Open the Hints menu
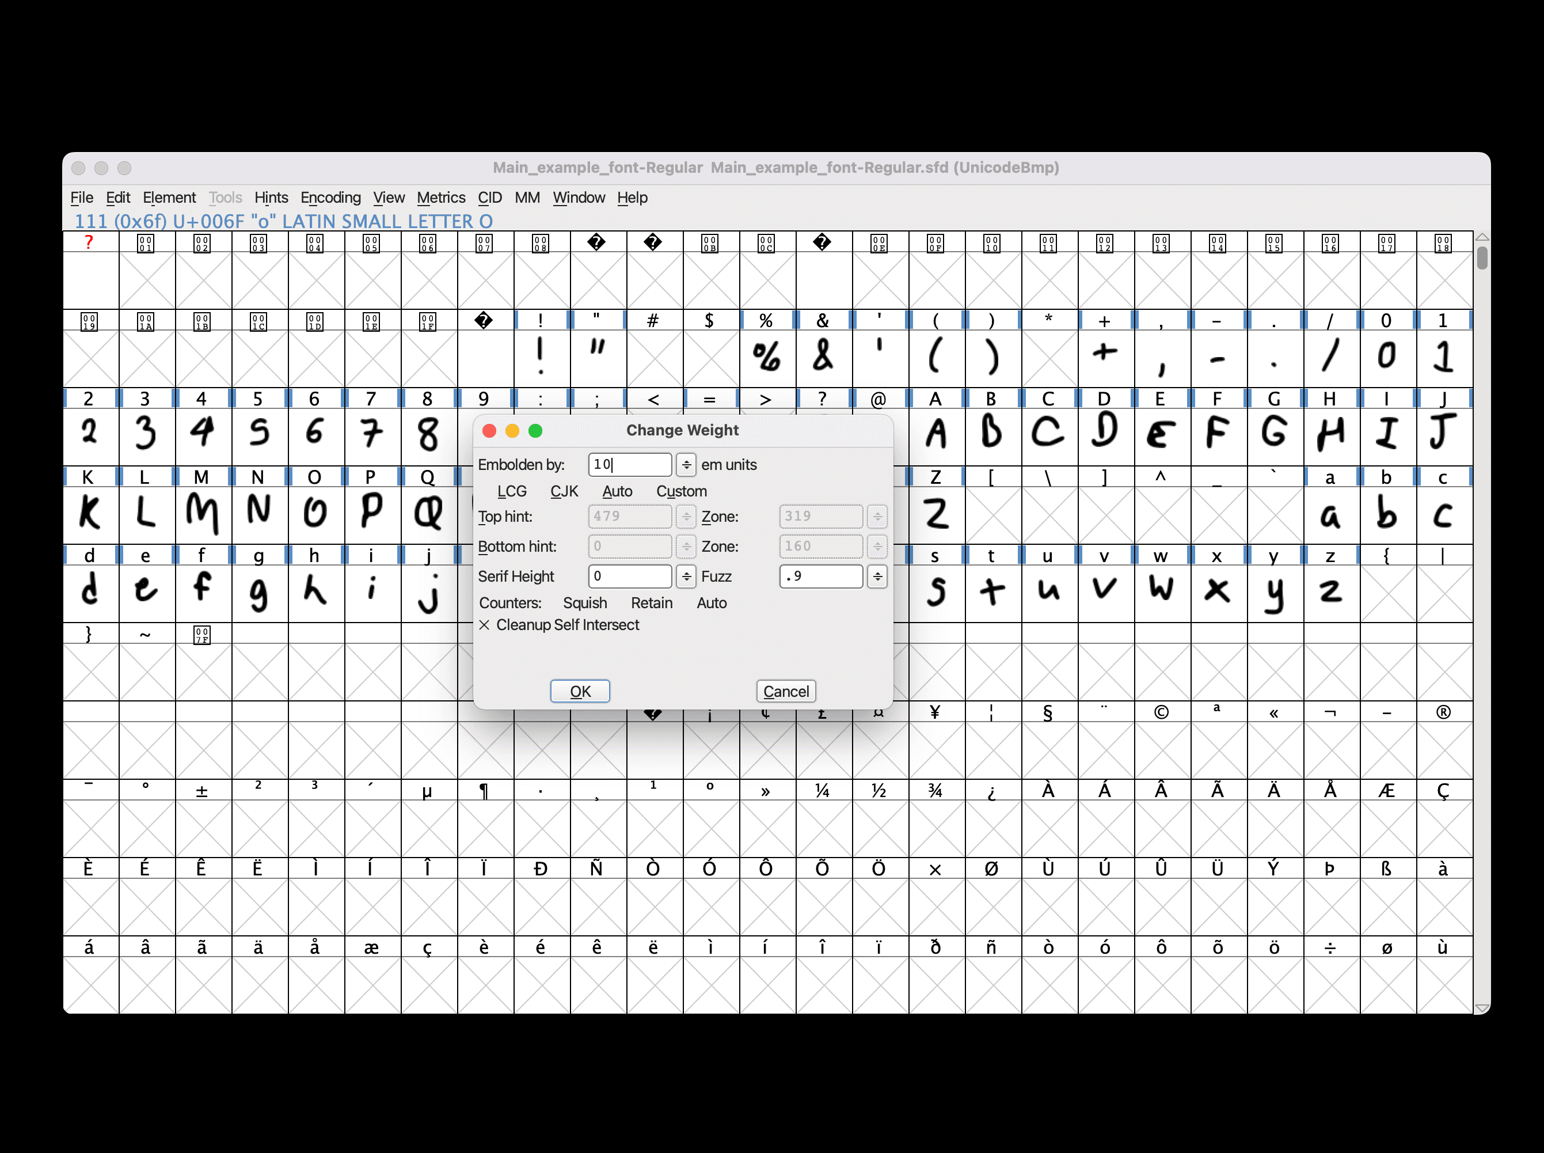 tap(271, 198)
